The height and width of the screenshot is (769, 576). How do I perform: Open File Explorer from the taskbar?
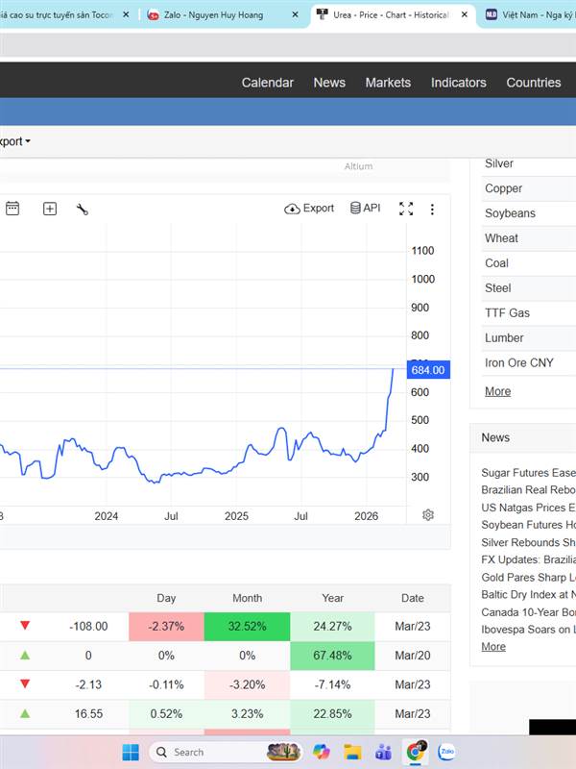pos(352,752)
